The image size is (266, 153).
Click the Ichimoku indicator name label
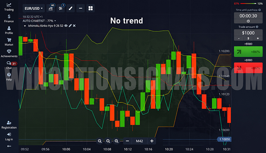click(46, 26)
